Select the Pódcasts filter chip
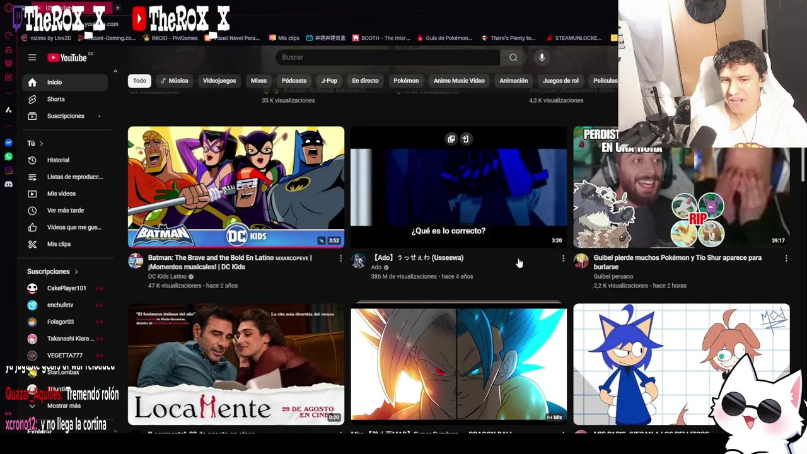The height and width of the screenshot is (454, 807). coord(294,81)
